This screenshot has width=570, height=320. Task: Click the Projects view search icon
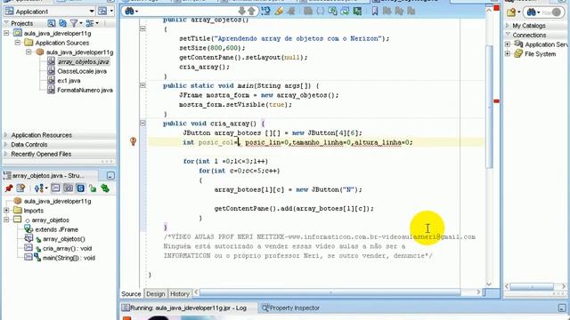(52, 23)
